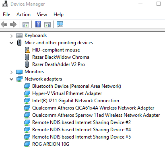Image resolution: width=165 pixels, height=147 pixels.
Task: Open the Help menu
Action: click(x=58, y=14)
